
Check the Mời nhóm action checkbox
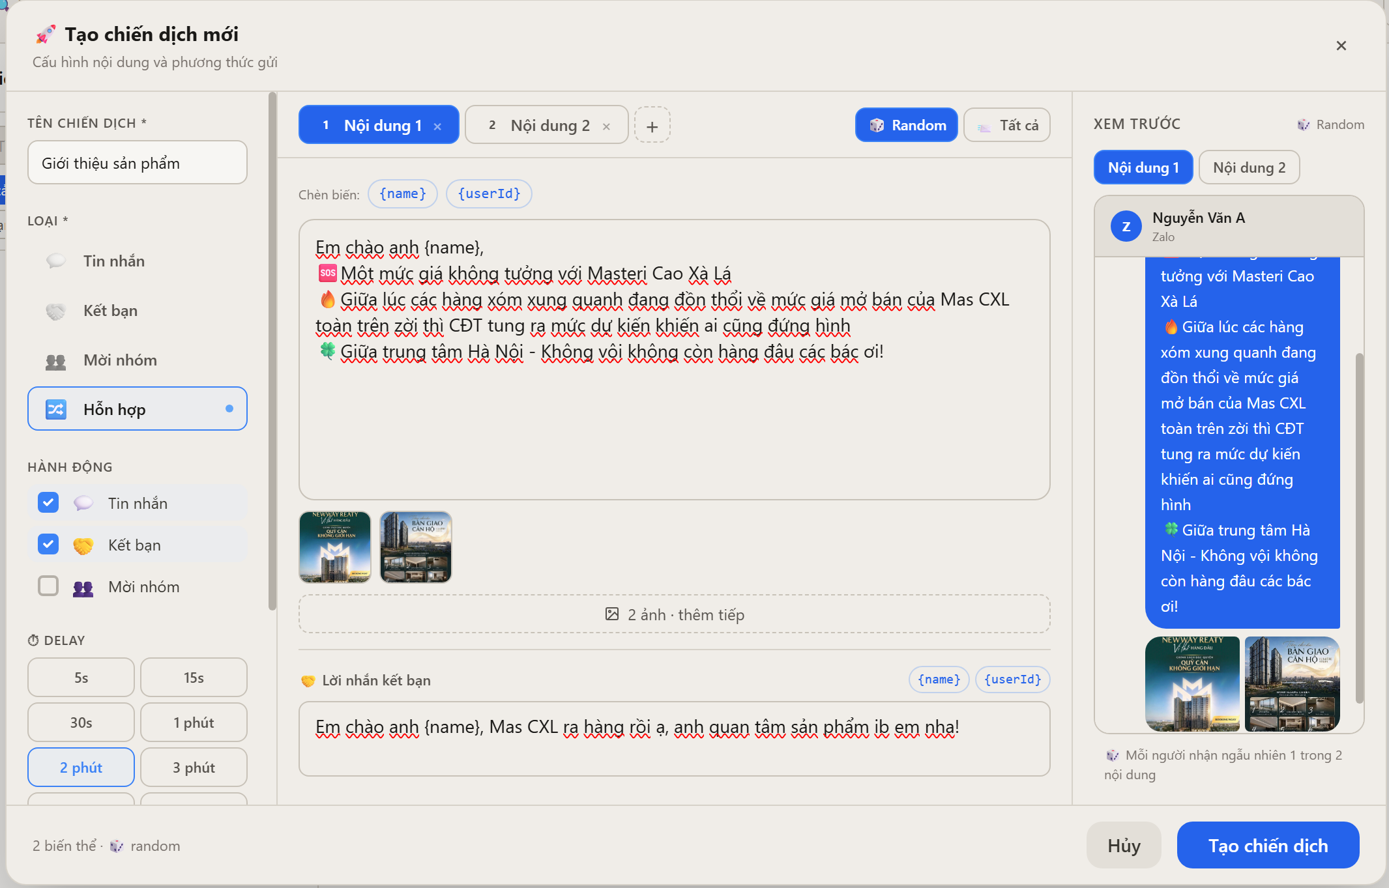[x=48, y=586]
